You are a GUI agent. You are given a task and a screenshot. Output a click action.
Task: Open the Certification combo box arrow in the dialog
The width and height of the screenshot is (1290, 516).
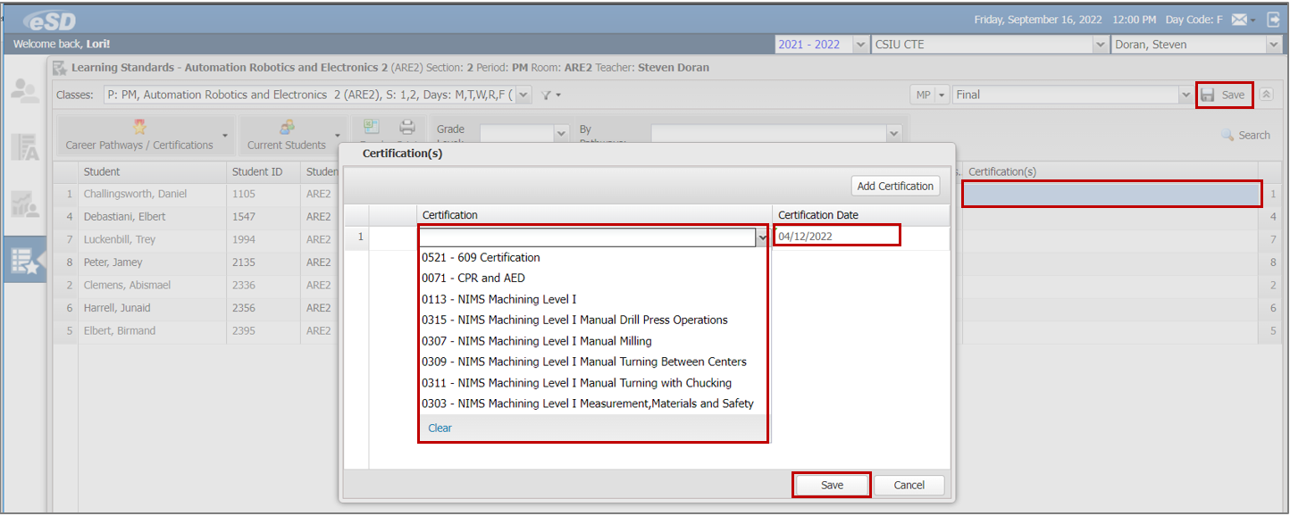click(762, 237)
